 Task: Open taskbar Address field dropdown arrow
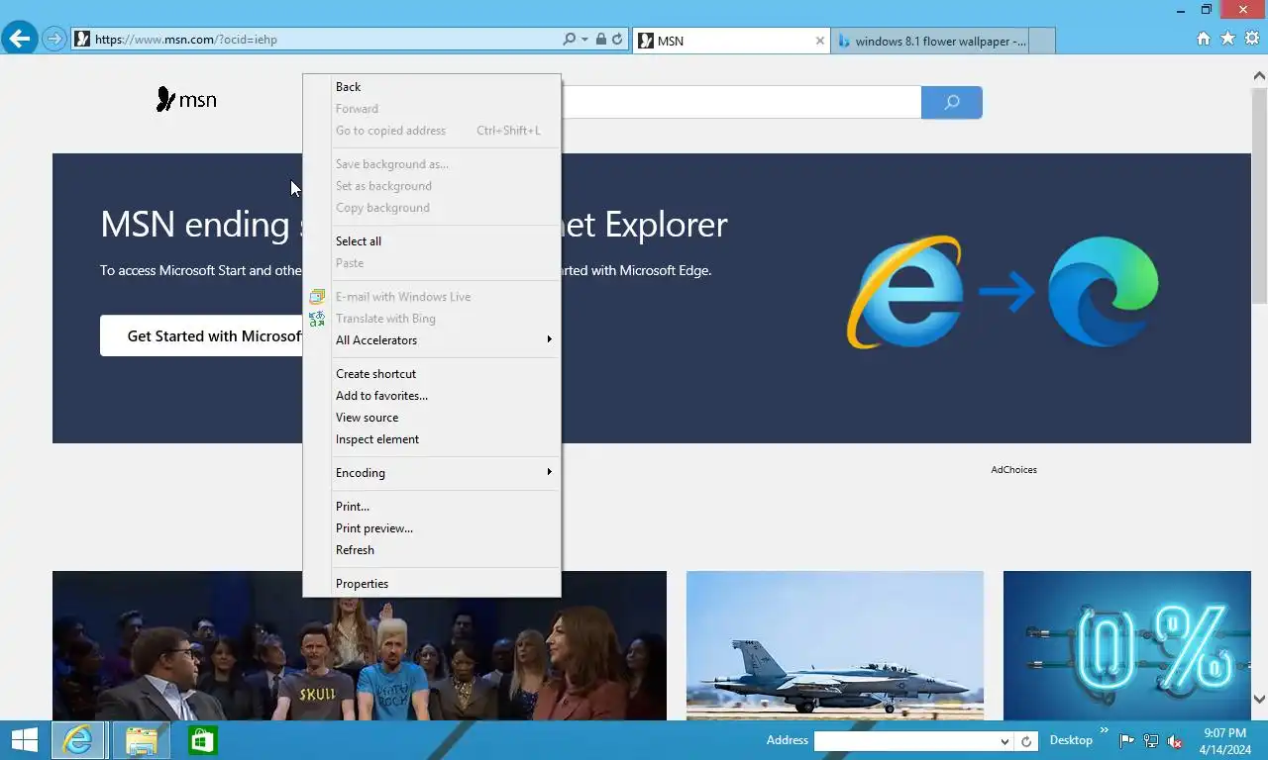click(x=1004, y=741)
